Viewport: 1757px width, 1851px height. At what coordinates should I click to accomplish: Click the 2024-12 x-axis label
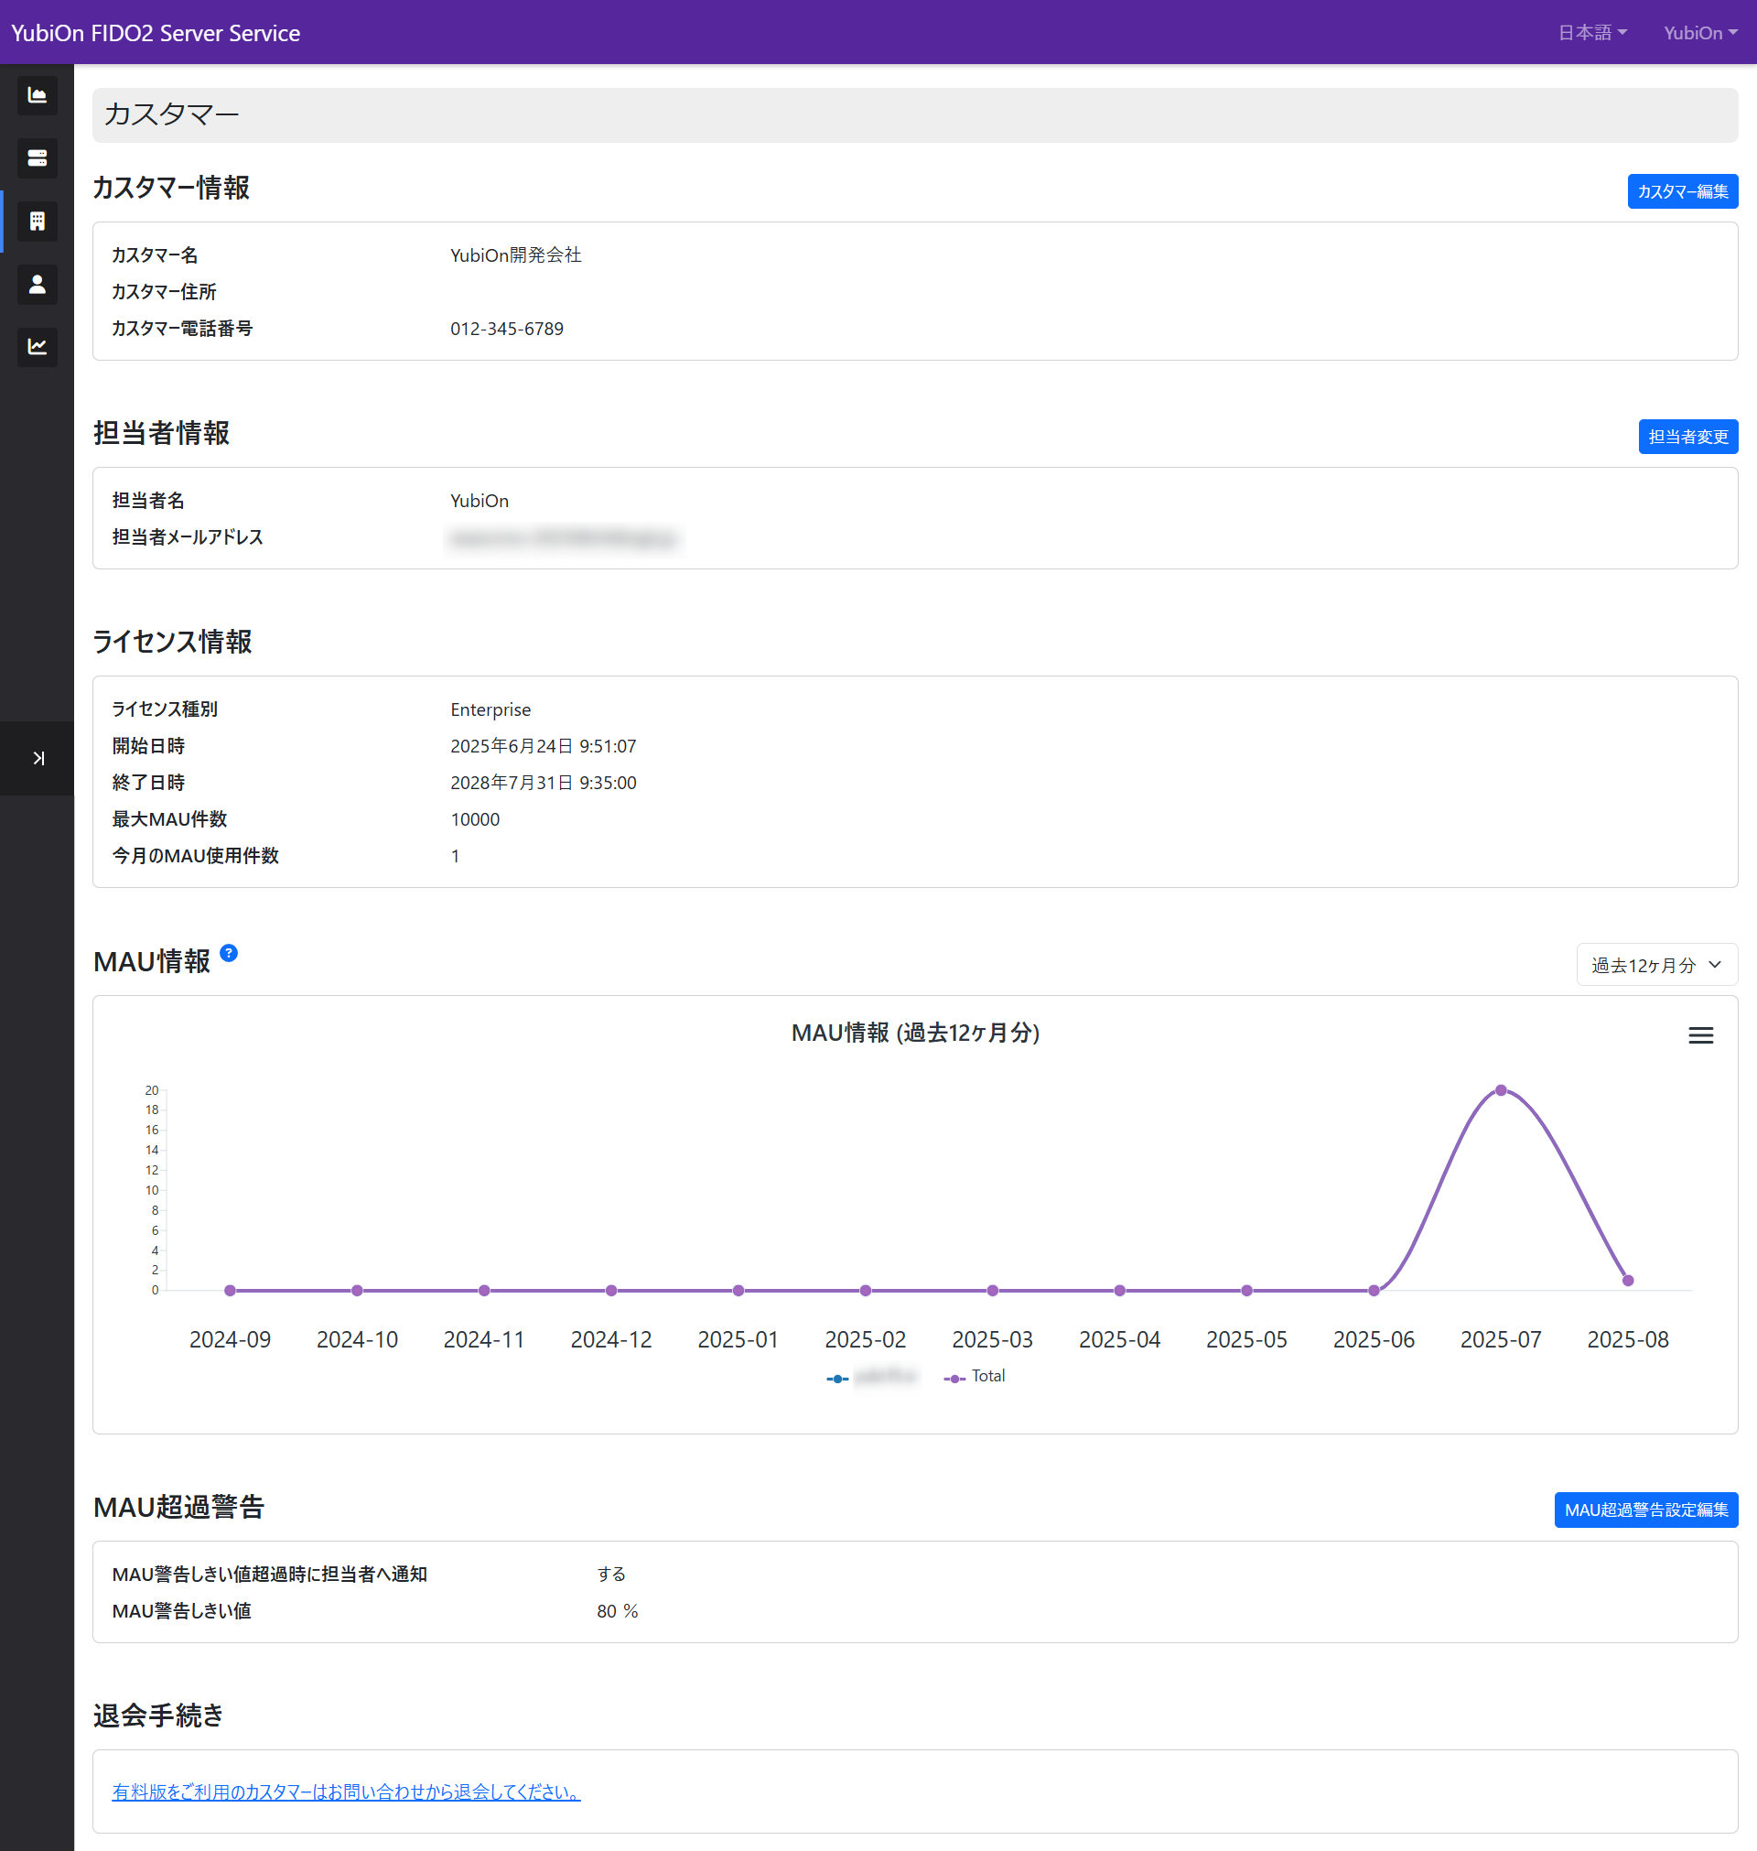click(610, 1339)
